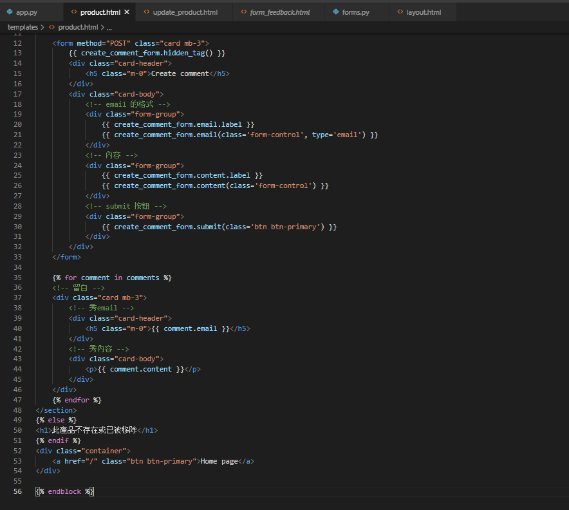
Task: Expand the ellipsis breadcrumb symbol item
Action: point(109,27)
